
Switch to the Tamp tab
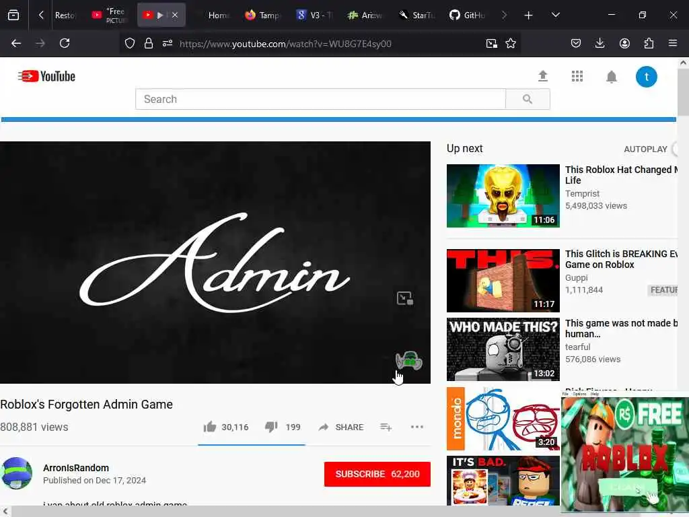click(x=262, y=15)
